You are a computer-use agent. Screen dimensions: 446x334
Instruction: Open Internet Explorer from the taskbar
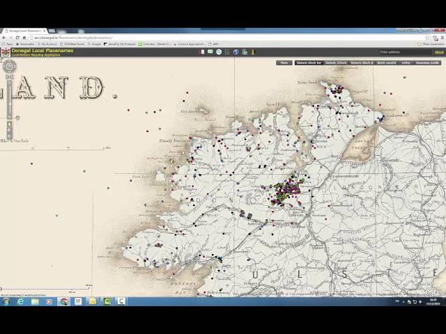[x=20, y=301]
